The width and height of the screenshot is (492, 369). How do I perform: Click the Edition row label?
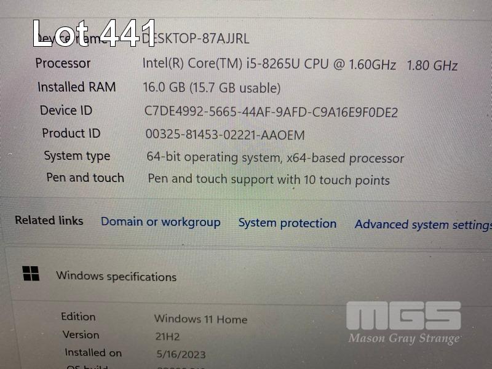(78, 316)
